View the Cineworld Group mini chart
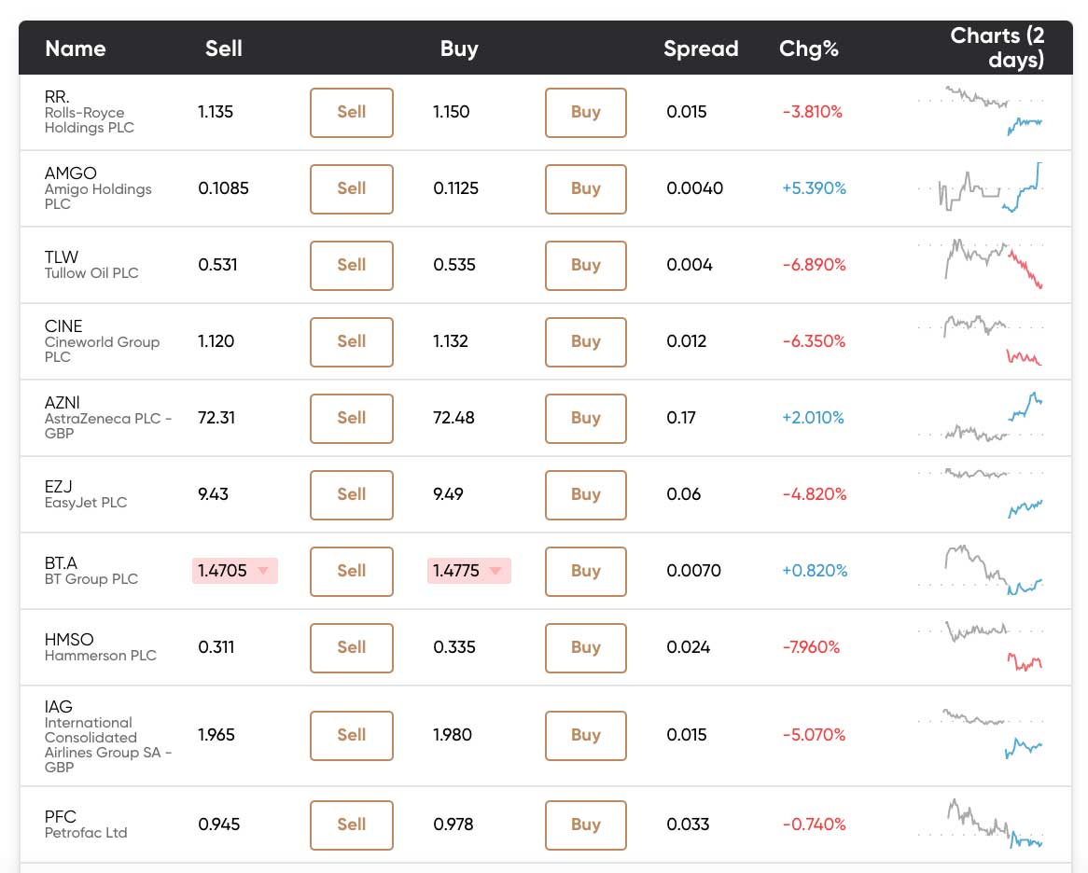1088x873 pixels. pos(980,340)
